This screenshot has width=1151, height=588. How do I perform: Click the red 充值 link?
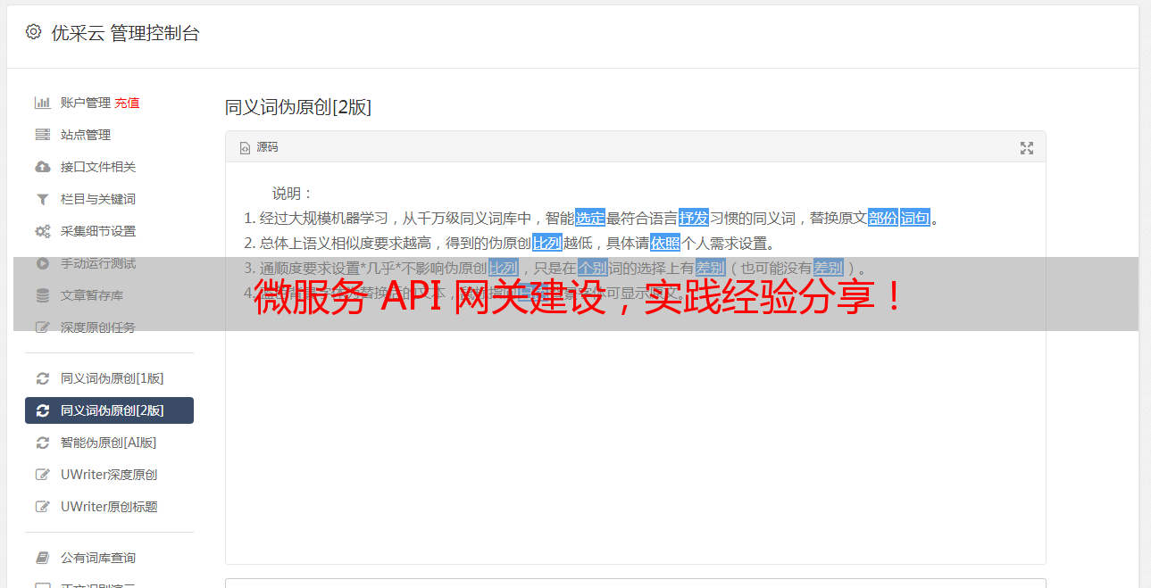[127, 103]
